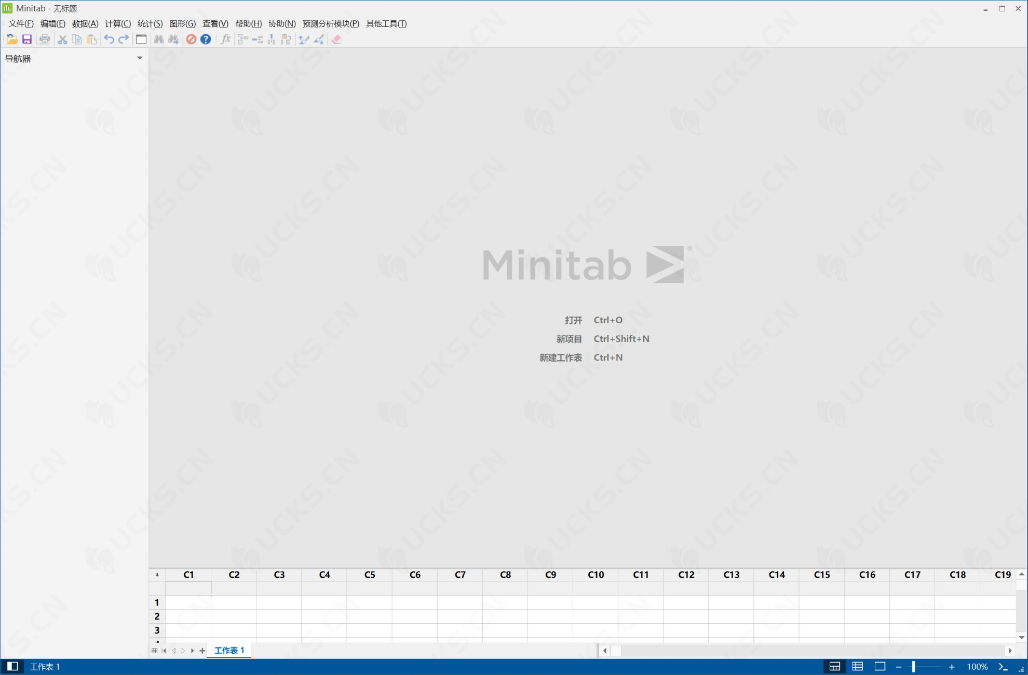This screenshot has width=1028, height=675.
Task: Click the Cut scissors icon
Action: tap(62, 39)
